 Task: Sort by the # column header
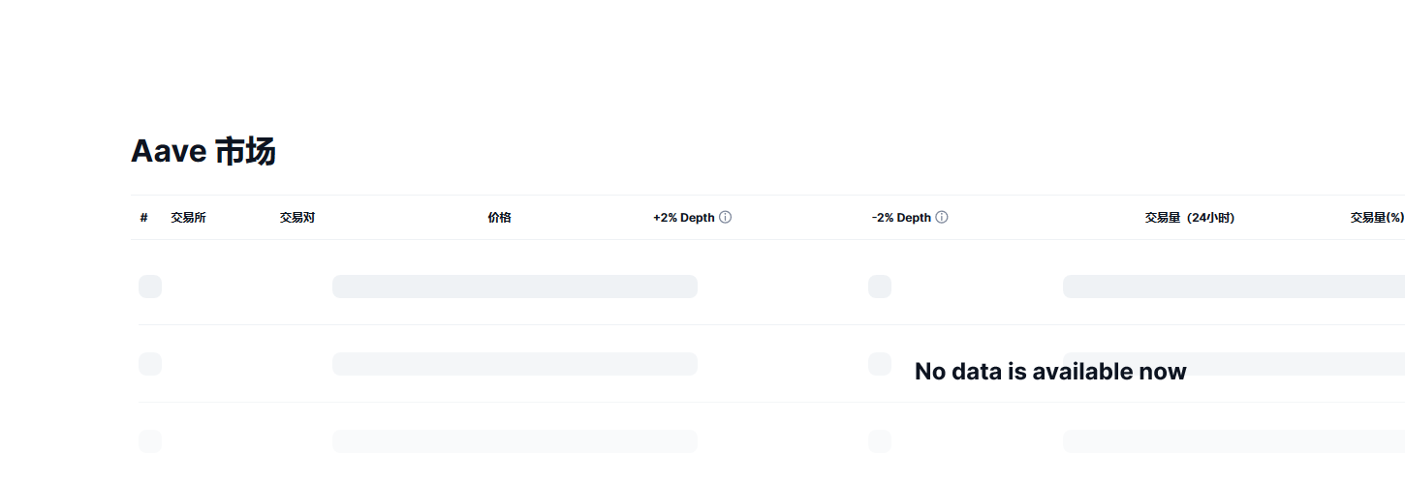click(143, 218)
